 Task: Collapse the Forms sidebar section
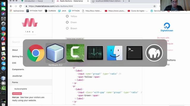tap(30, 82)
